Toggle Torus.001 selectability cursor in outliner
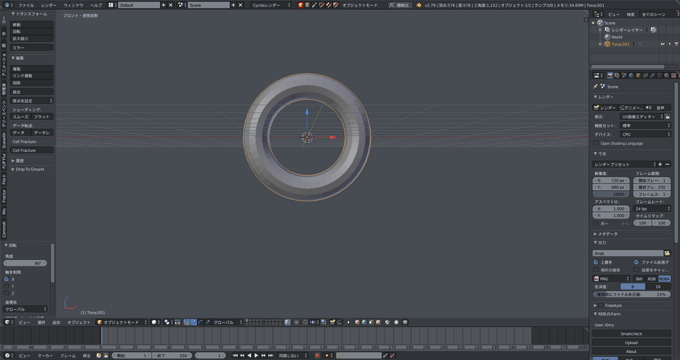Viewport: 680px width, 360px height. (669, 45)
